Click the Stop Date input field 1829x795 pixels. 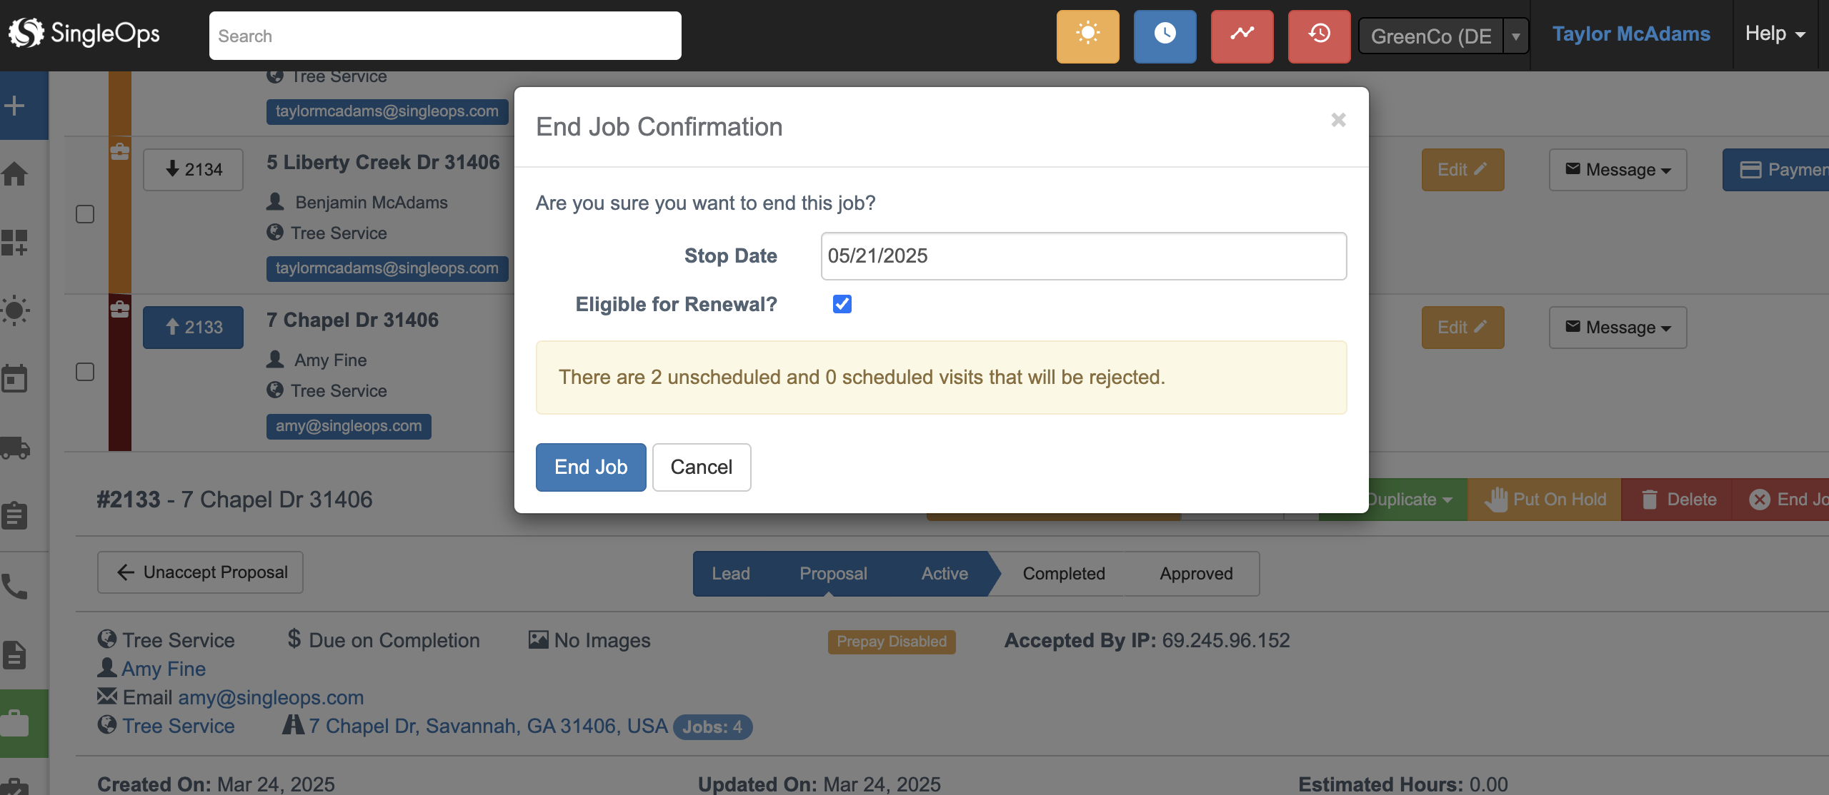pos(1083,255)
